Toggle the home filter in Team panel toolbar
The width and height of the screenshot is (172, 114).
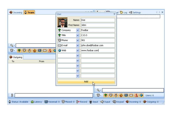pyautogui.click(x=35, y=51)
